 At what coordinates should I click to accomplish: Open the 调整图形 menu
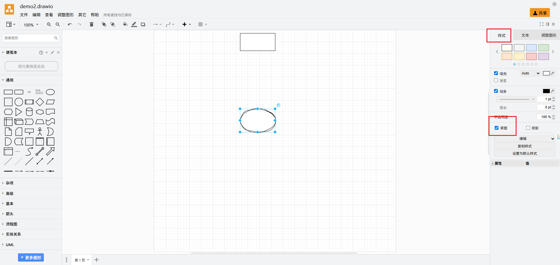(66, 15)
